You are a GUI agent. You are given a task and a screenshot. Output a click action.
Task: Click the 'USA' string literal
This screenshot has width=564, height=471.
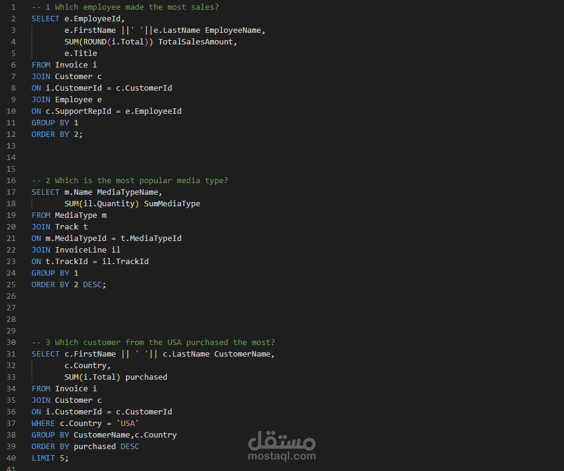coord(128,424)
